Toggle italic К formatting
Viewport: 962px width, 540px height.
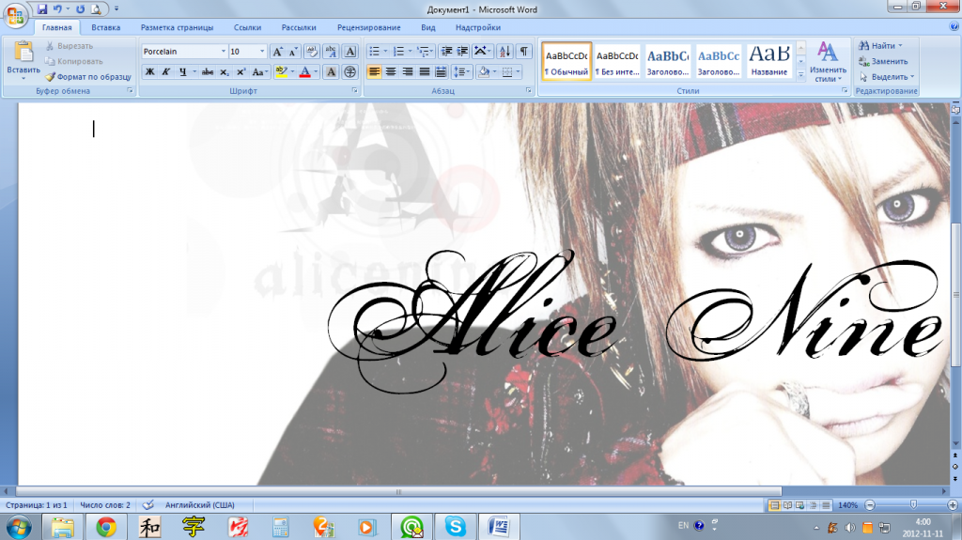[x=165, y=71]
